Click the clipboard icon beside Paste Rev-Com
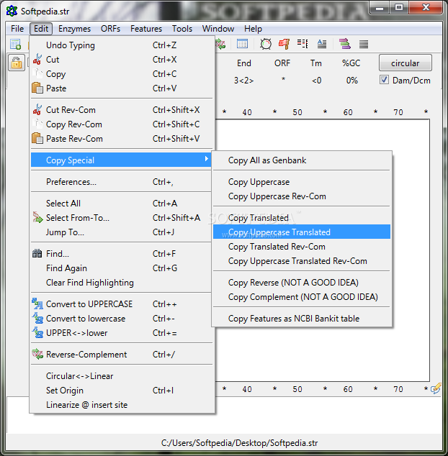The image size is (448, 456). (37, 138)
